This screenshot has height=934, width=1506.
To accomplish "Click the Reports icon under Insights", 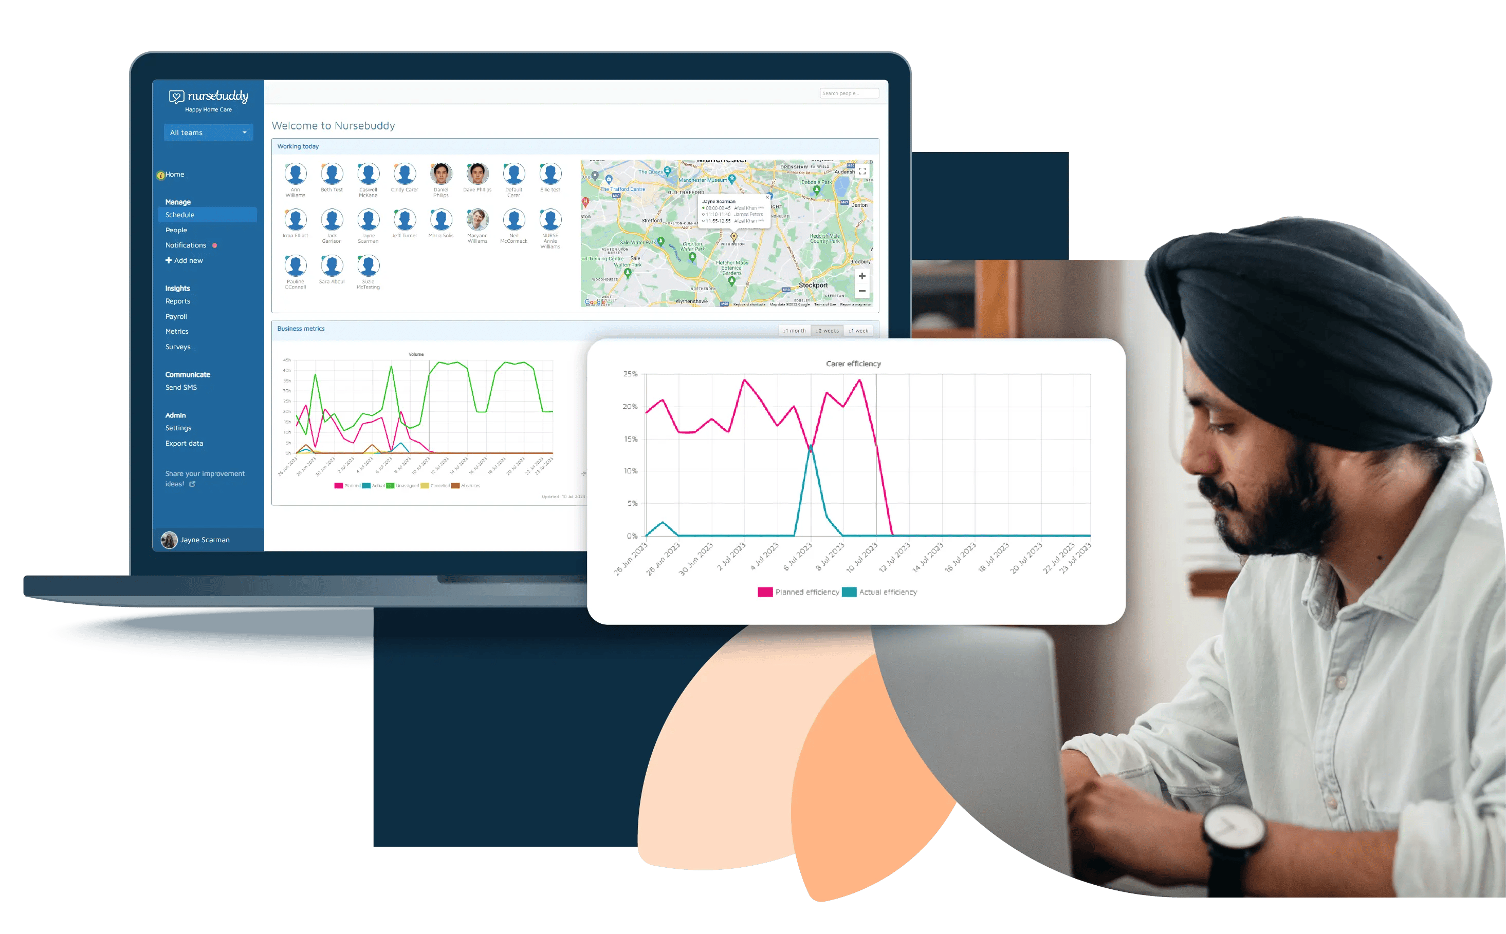I will point(179,301).
